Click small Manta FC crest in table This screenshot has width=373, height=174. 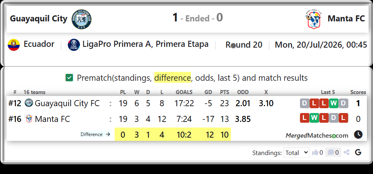pyautogui.click(x=29, y=118)
